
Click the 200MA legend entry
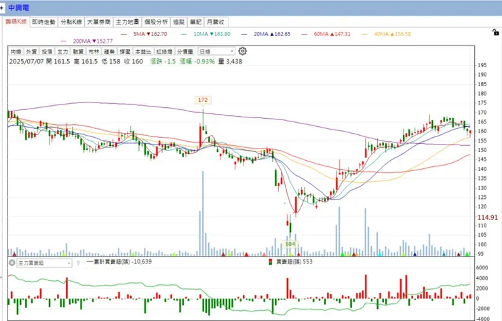click(86, 41)
